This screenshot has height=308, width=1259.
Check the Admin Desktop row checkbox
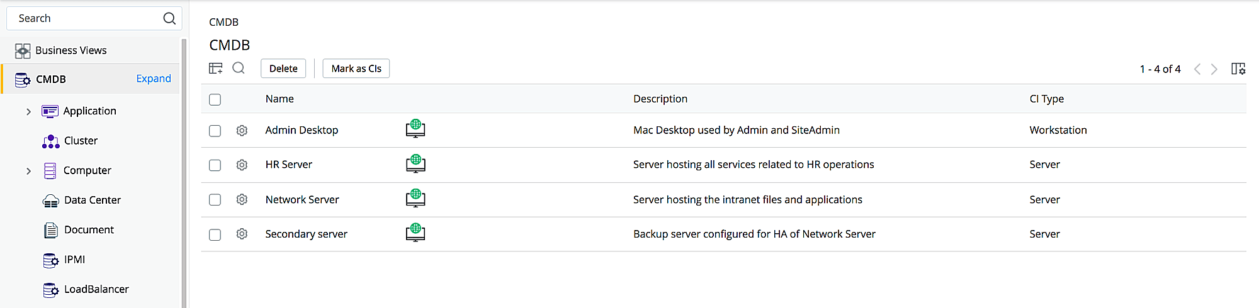pyautogui.click(x=215, y=131)
